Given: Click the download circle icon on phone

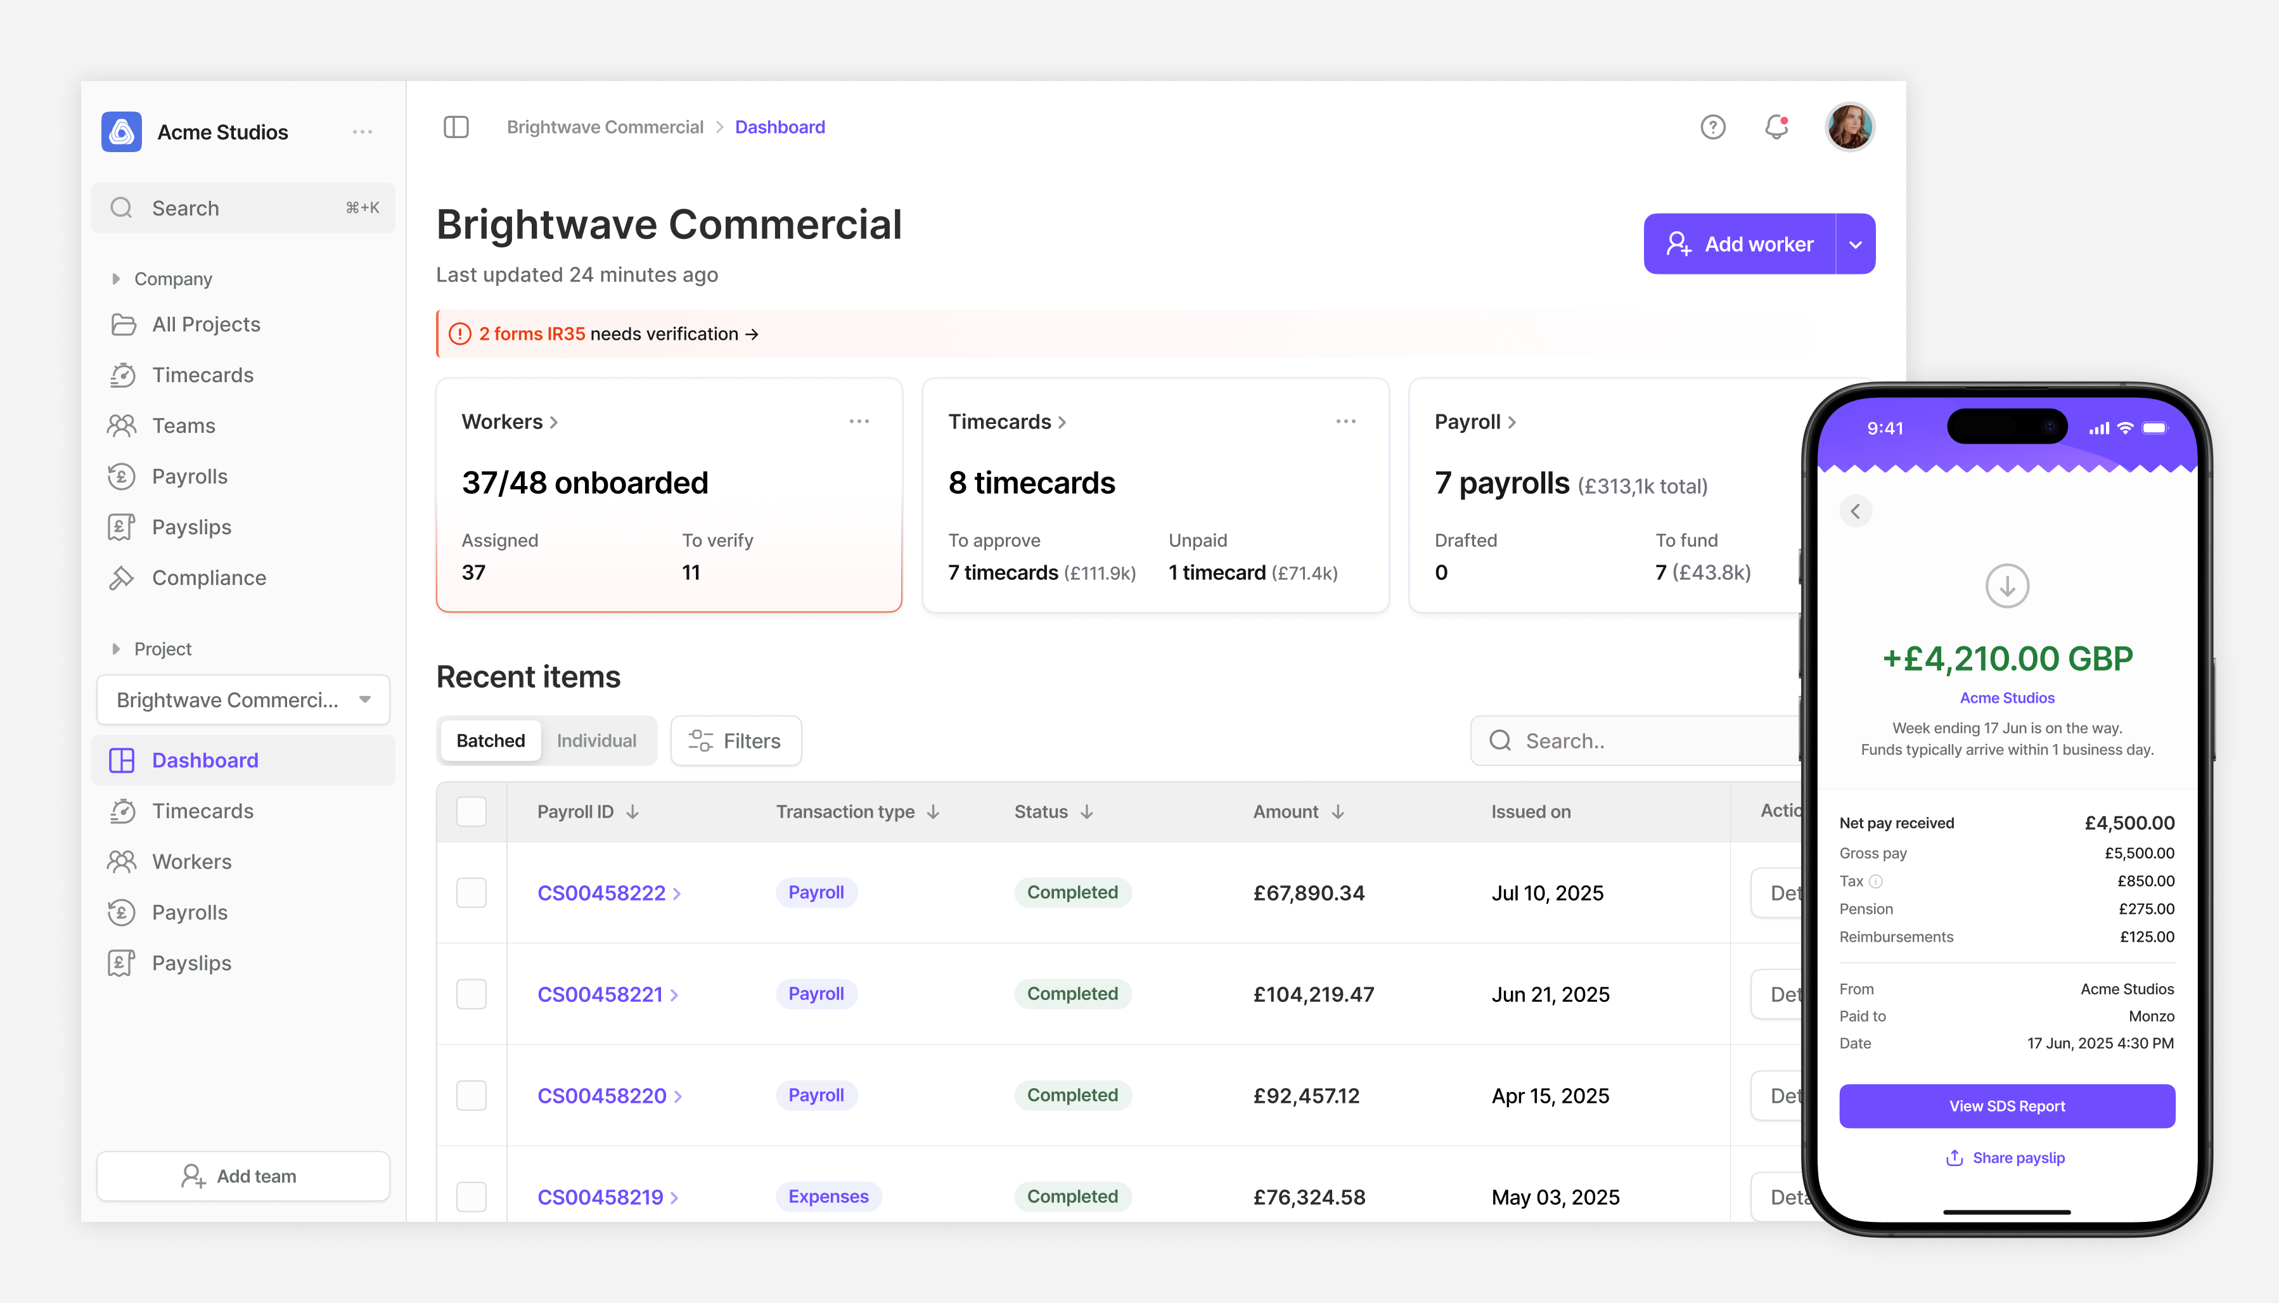Looking at the screenshot, I should pos(2007,586).
